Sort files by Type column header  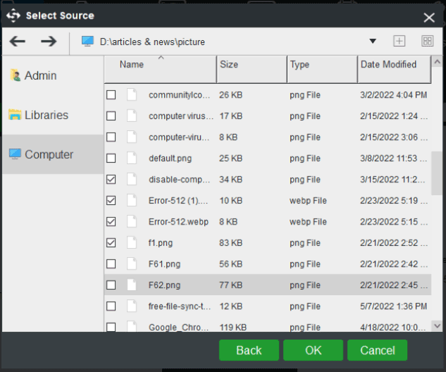322,69
